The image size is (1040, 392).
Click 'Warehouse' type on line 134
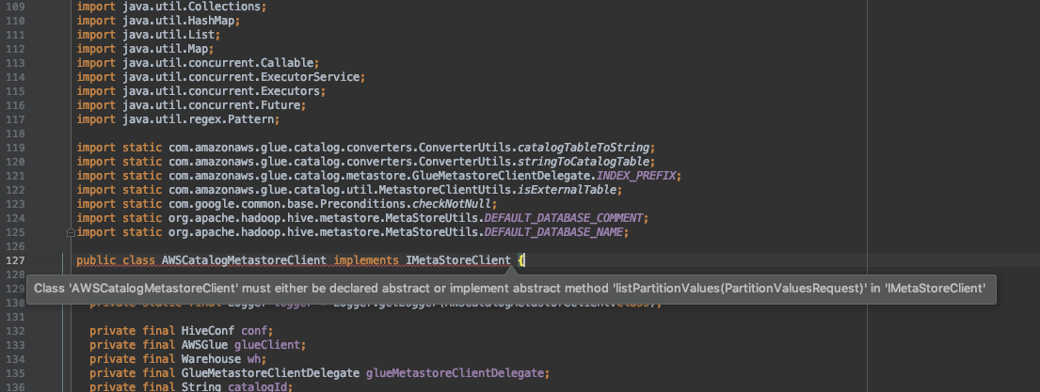[211, 359]
